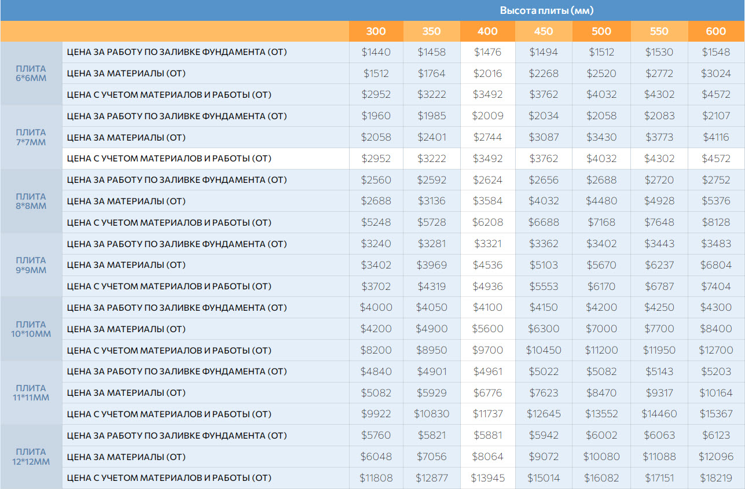The image size is (745, 489).
Task: Click 'ЦЕНА С УЧЕТОМ МАТЕРИАЛОВ И РАБОТЫ' in the 12*12ММ group
Action: [x=169, y=478]
